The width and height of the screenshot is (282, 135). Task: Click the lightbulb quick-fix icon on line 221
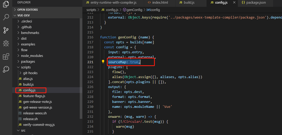[103, 62]
